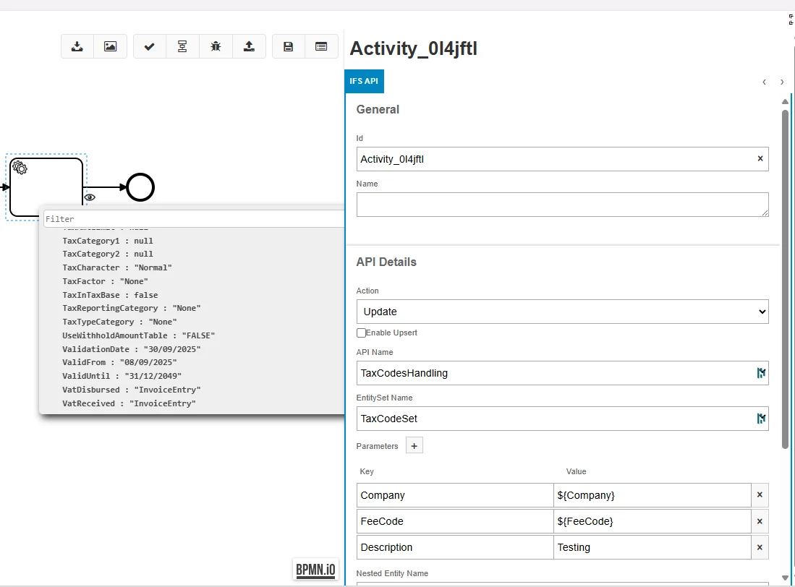The width and height of the screenshot is (795, 587).
Task: Remove the Company parameter row
Action: point(760,494)
